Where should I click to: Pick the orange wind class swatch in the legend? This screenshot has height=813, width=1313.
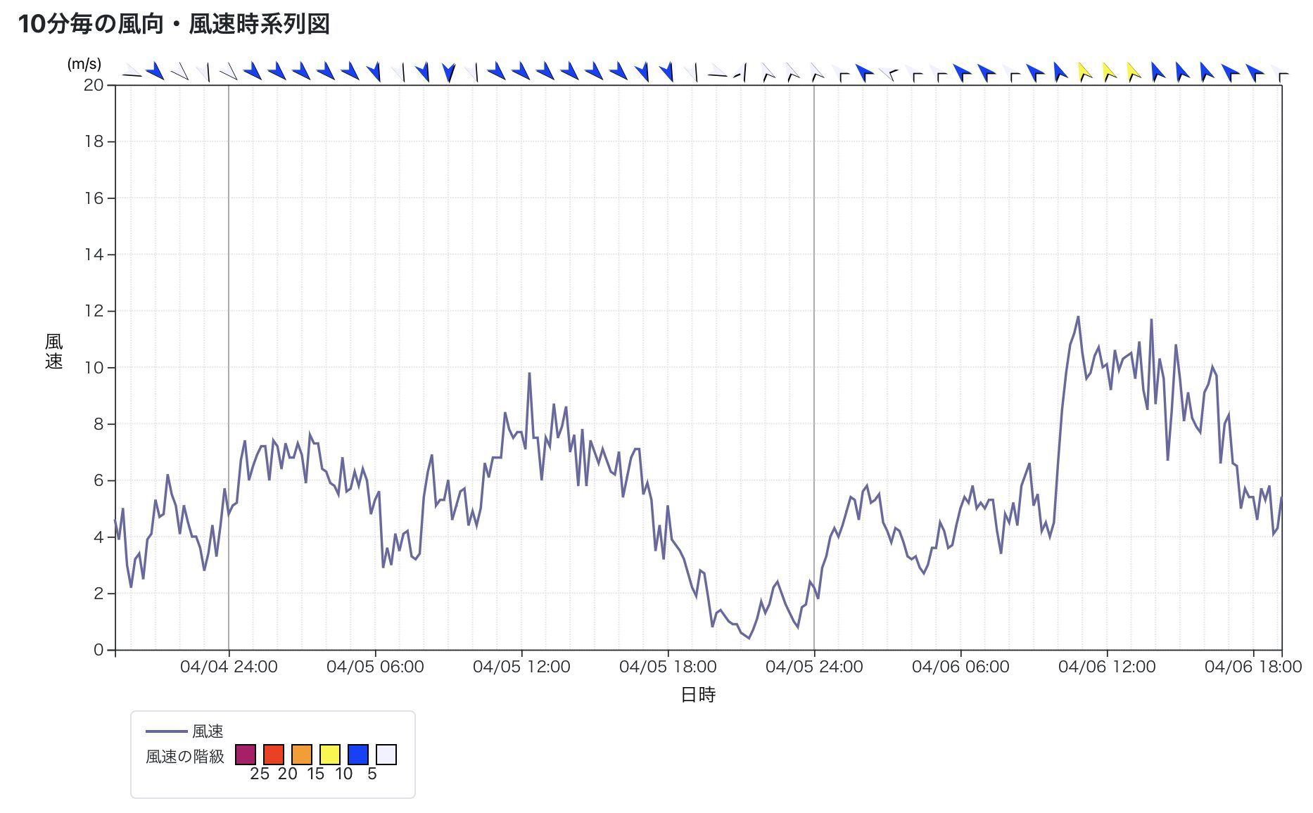(302, 755)
